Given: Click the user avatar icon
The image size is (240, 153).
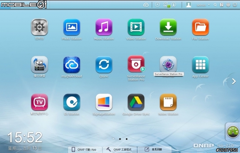Looking at the screenshot, I should (189, 5).
